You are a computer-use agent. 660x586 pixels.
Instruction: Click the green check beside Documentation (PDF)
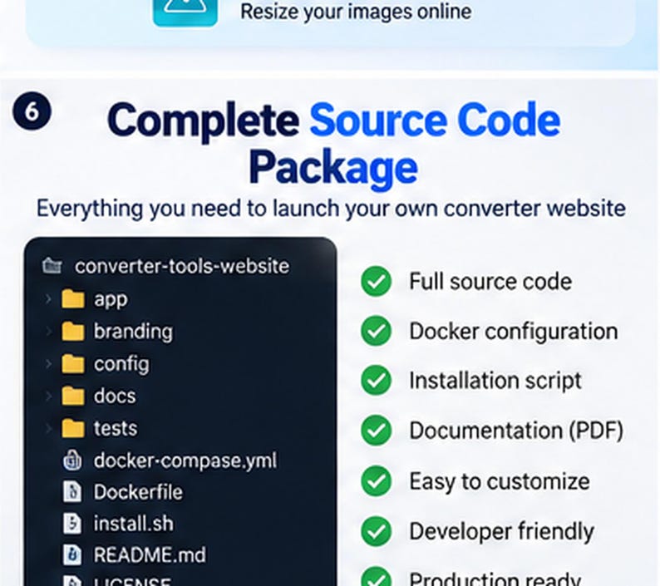pos(377,431)
